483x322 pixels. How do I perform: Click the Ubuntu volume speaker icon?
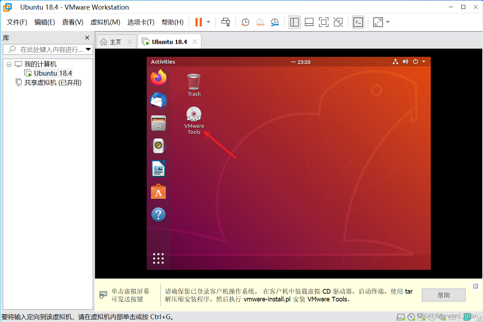tap(405, 61)
